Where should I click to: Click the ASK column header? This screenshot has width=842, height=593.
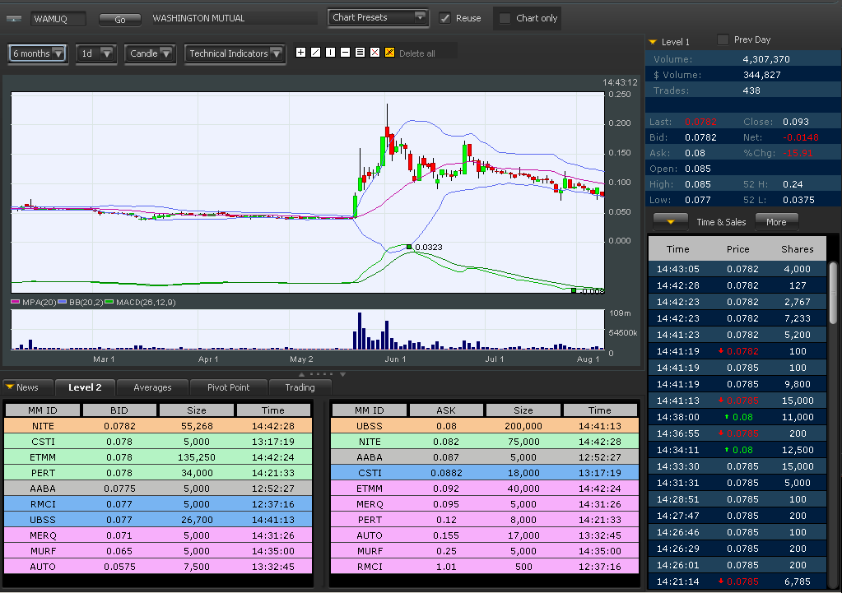tap(446, 410)
